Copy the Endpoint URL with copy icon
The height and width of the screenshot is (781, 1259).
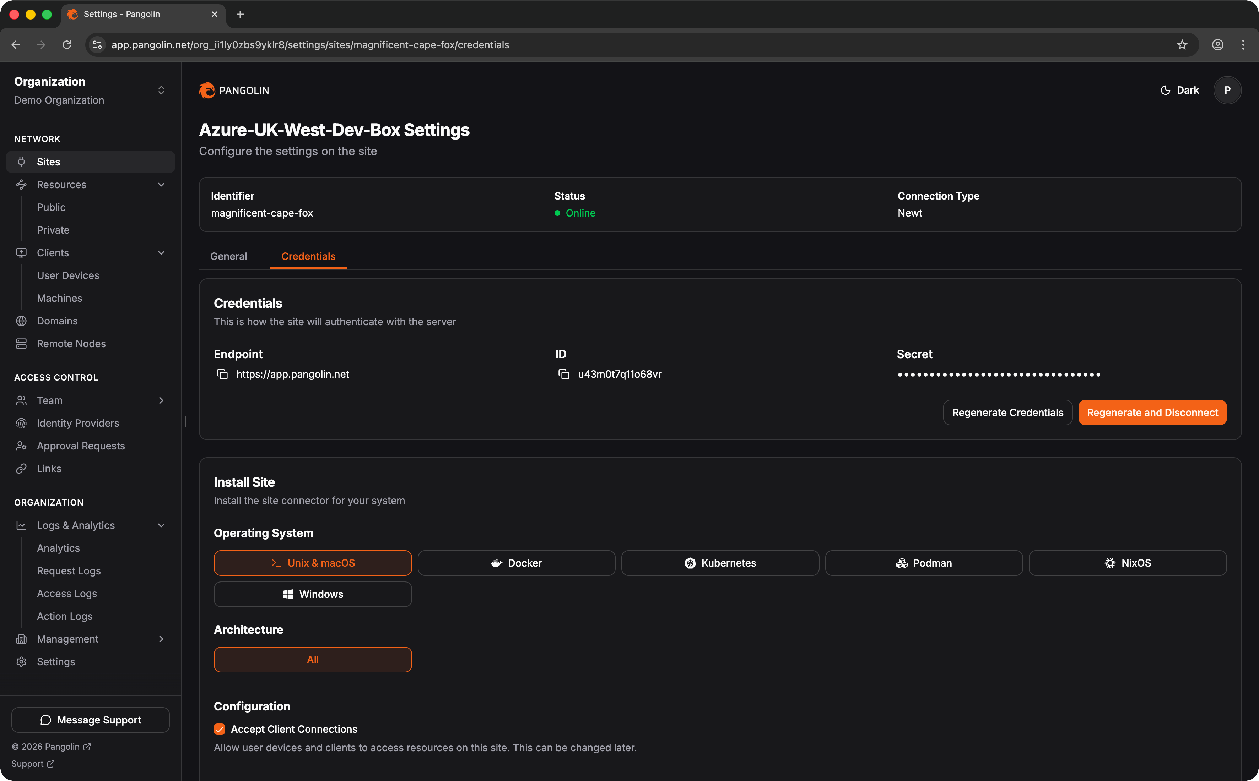[x=222, y=374]
